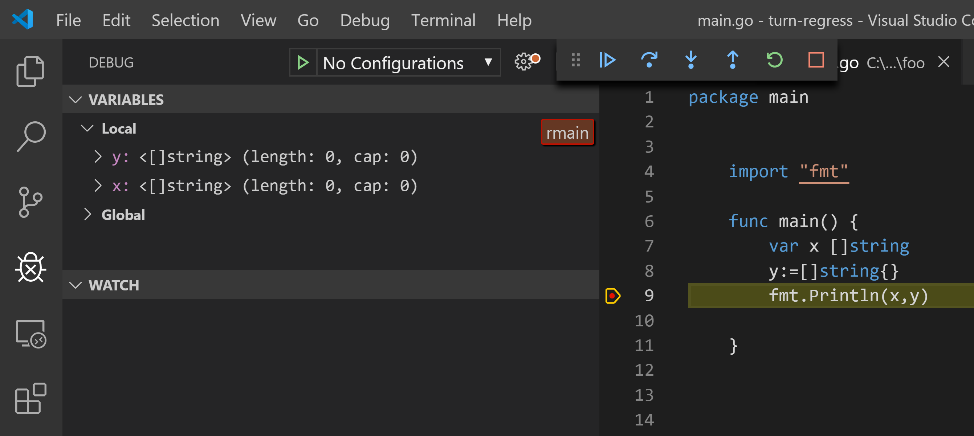974x436 pixels.
Task: Start debugging with the green play button
Action: pyautogui.click(x=302, y=62)
